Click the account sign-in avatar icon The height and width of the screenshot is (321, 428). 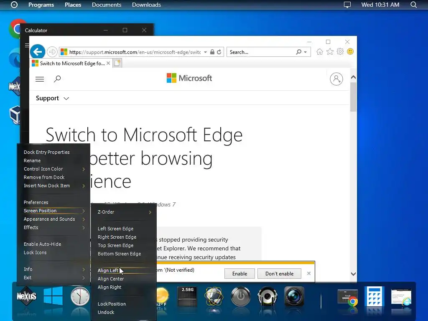point(336,79)
